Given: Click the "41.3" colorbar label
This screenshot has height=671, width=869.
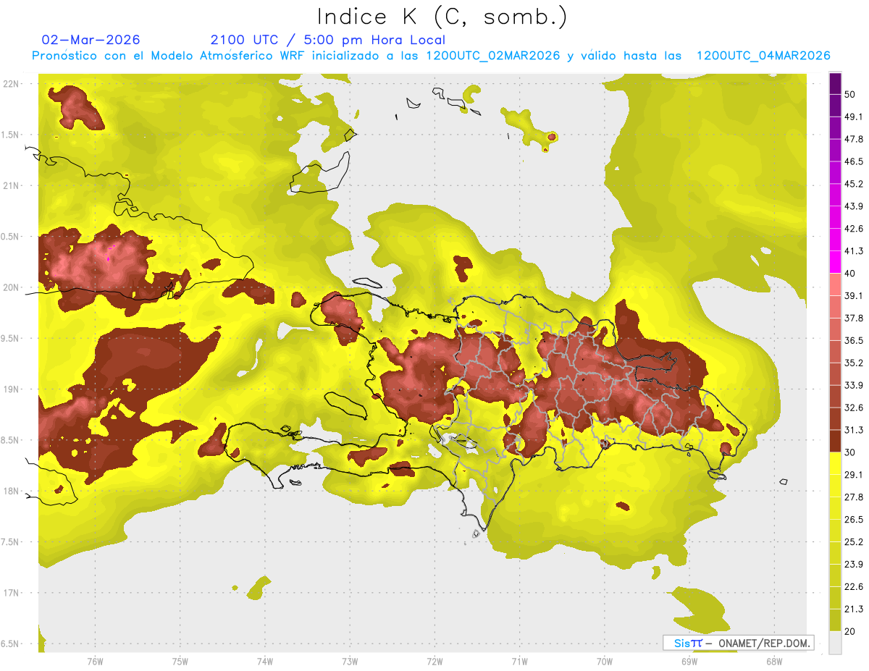Looking at the screenshot, I should 854,251.
